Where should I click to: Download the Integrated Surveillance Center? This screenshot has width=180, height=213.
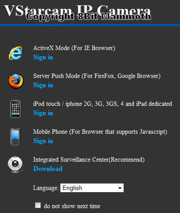click(48, 169)
